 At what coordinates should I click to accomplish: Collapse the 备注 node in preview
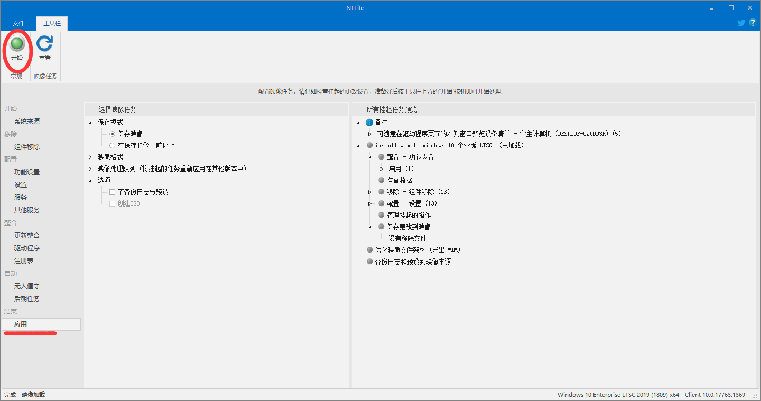point(358,122)
